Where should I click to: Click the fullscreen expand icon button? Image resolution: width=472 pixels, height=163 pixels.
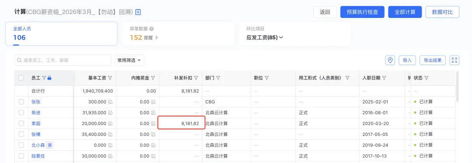455,60
